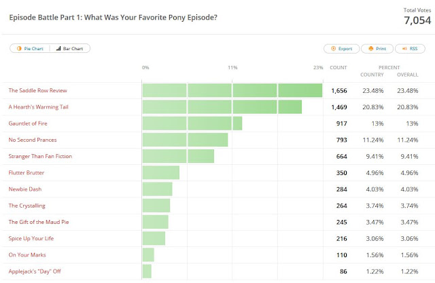Open Flutter Brutter link
Image resolution: width=435 pixels, height=283 pixels.
[x=27, y=172]
